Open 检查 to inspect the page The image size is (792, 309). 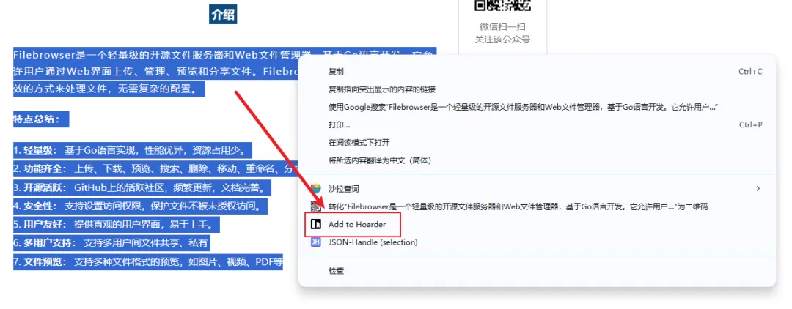pyautogui.click(x=336, y=271)
